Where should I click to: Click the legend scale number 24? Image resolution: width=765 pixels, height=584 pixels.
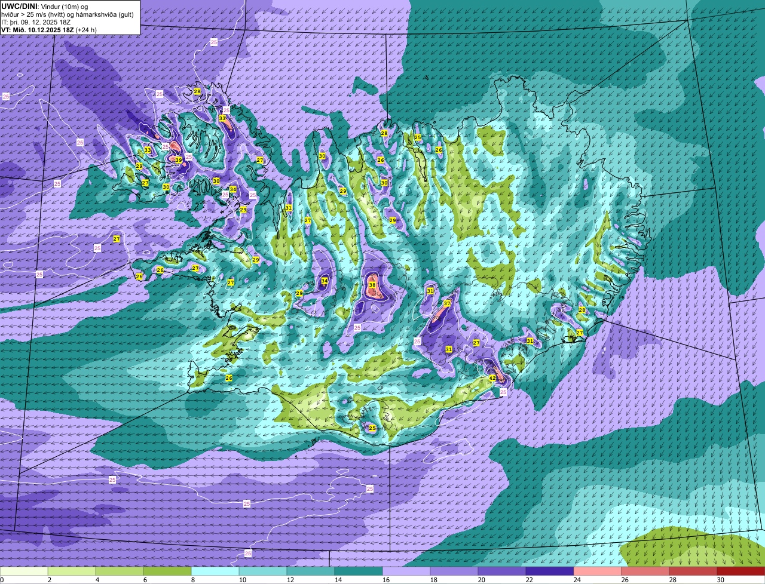(x=577, y=580)
